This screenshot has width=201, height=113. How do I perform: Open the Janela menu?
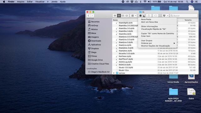pyautogui.click(x=54, y=2)
